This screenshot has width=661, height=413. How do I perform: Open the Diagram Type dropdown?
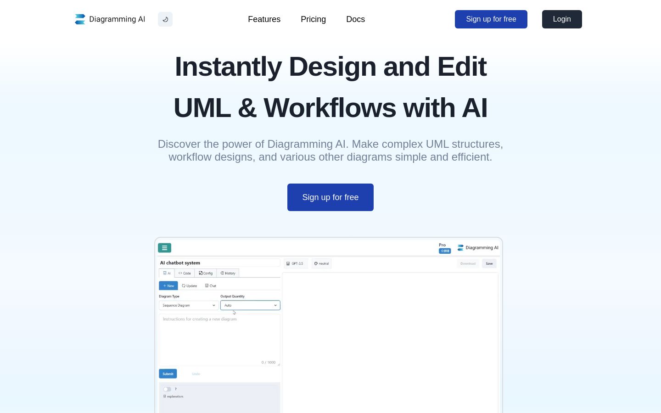pyautogui.click(x=189, y=305)
